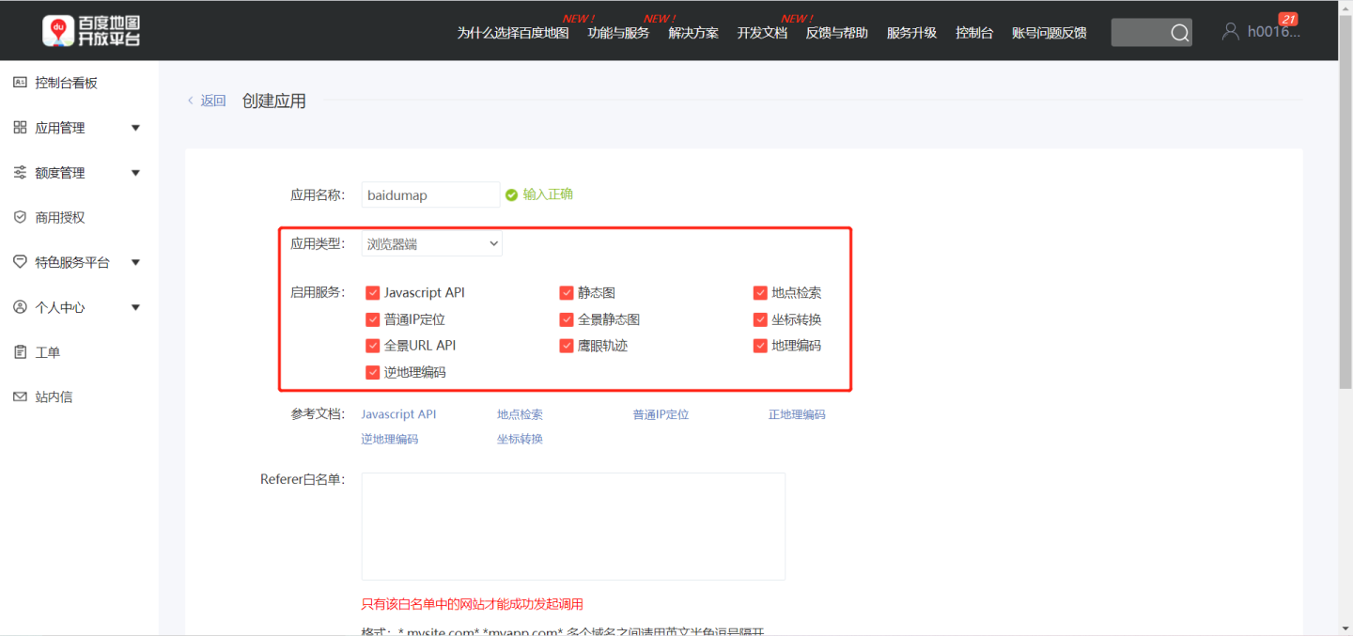Open 开发文档 in the top navigation

click(x=762, y=33)
